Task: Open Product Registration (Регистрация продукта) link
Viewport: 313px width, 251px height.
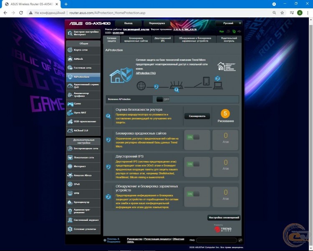Action: tap(157, 239)
